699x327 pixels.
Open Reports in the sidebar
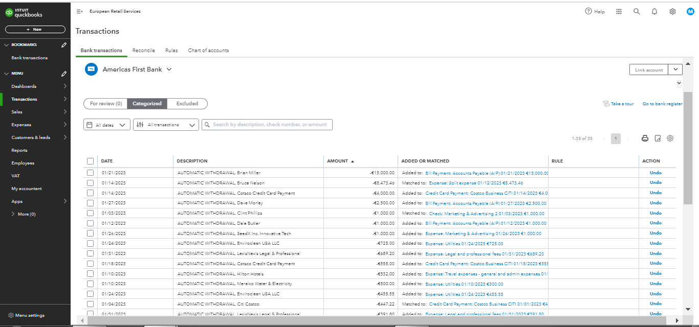pyautogui.click(x=19, y=150)
